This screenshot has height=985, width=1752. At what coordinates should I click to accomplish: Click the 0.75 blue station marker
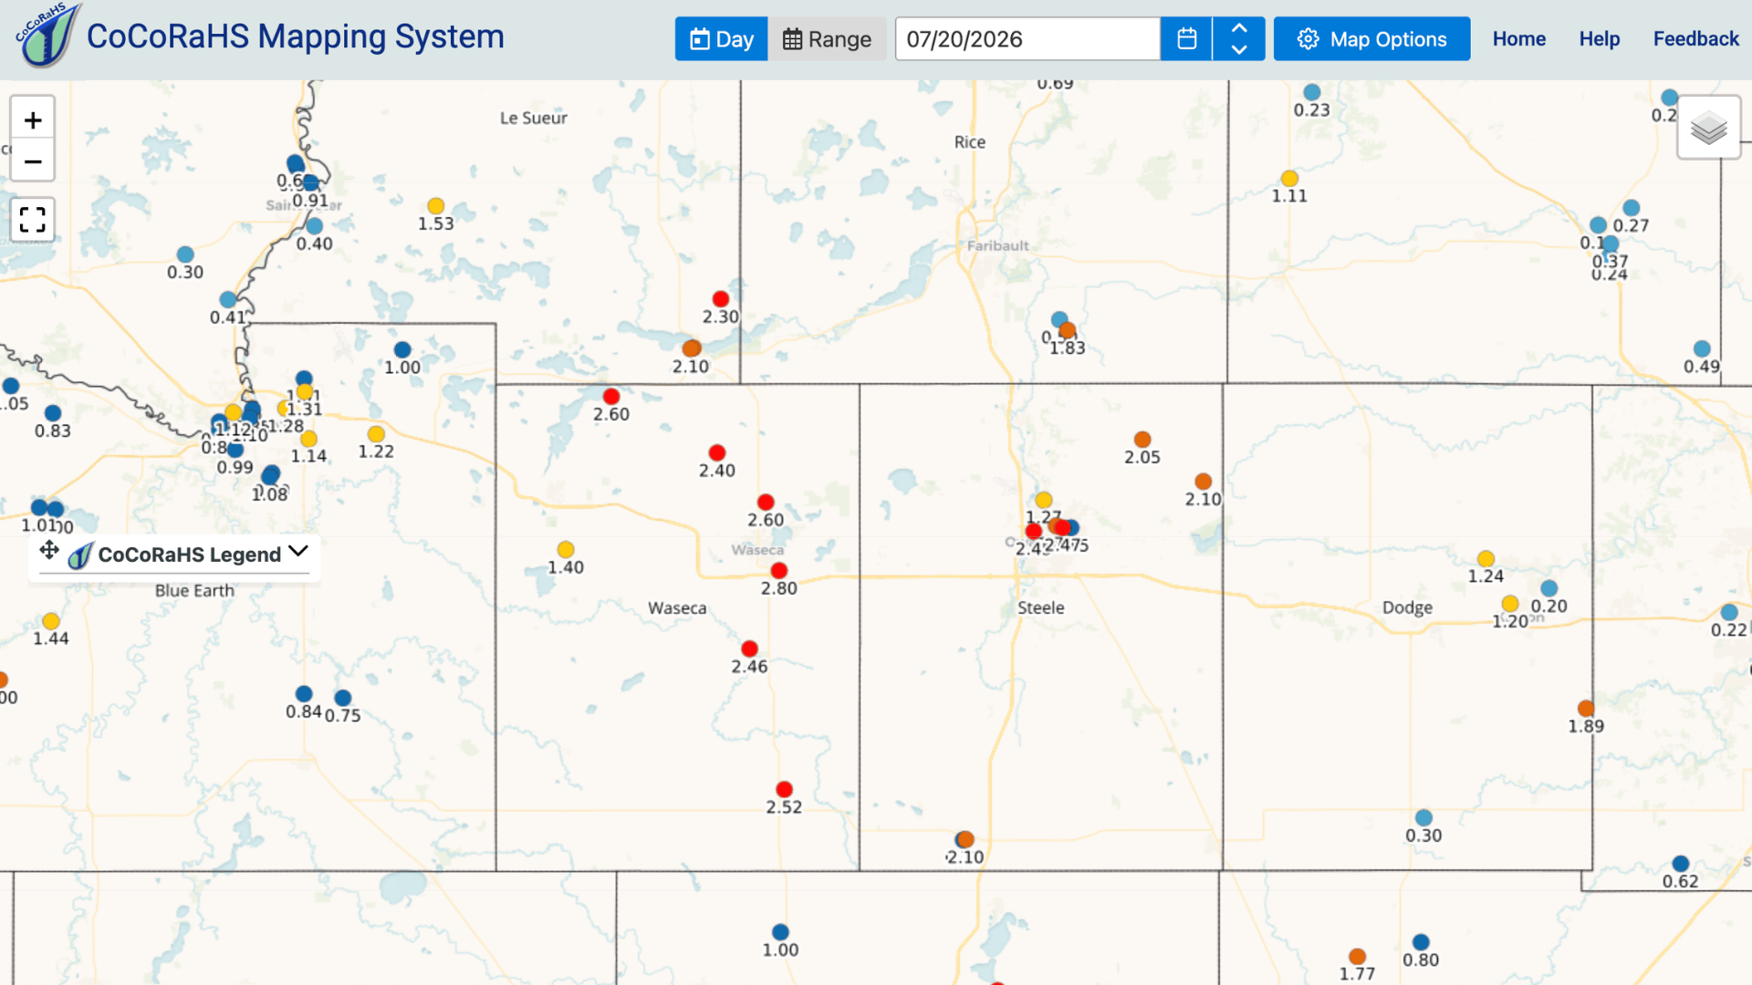(x=343, y=698)
